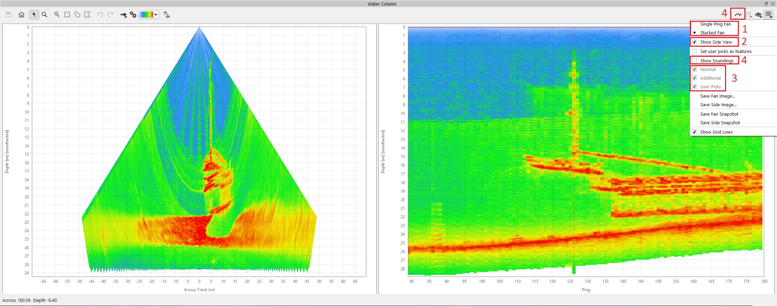
Task: Open the double-gear settings icon
Action: (133, 15)
